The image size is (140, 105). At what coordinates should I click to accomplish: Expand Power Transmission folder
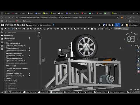point(5,53)
